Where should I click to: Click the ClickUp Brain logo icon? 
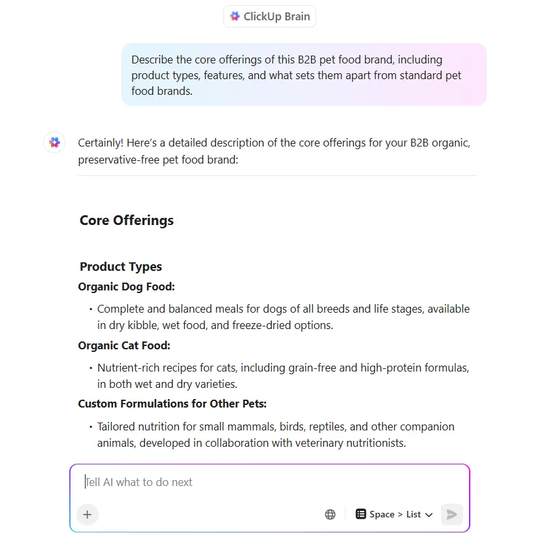pyautogui.click(x=235, y=16)
